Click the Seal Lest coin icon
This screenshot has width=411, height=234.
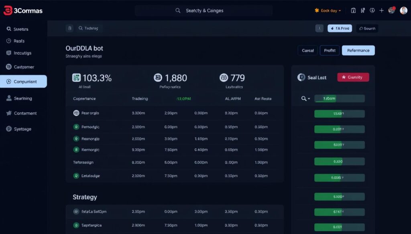tap(301, 77)
